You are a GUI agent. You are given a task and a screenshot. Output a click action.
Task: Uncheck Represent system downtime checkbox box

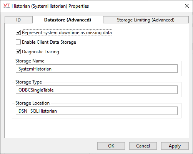pyautogui.click(x=18, y=33)
